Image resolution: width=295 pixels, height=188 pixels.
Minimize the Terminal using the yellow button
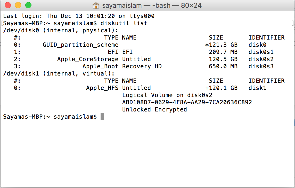pos(18,5)
